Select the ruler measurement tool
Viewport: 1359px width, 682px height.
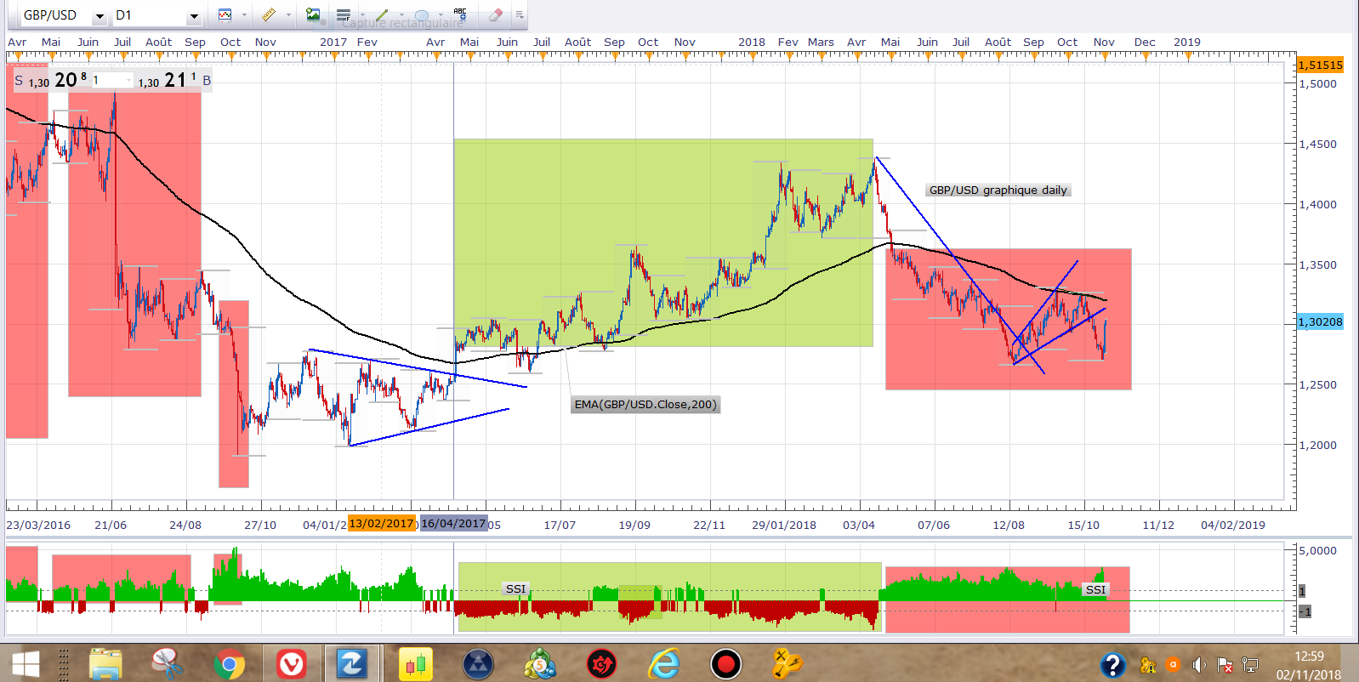(268, 14)
